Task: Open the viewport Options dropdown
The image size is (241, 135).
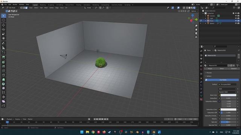Action: 194,11
